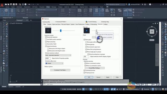167x94 pixels.
Task: Toggle Noun/verb selection checkbox
Action: point(46,37)
